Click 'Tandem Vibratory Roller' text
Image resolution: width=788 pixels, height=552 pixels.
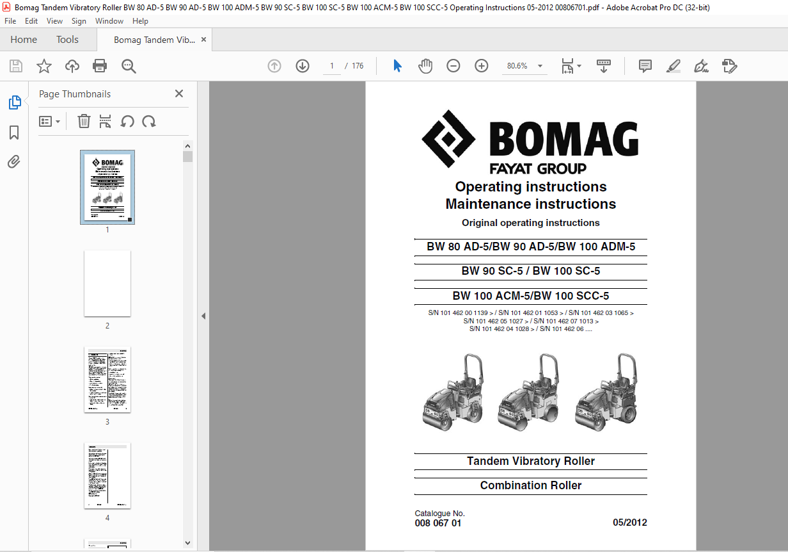pyautogui.click(x=531, y=461)
